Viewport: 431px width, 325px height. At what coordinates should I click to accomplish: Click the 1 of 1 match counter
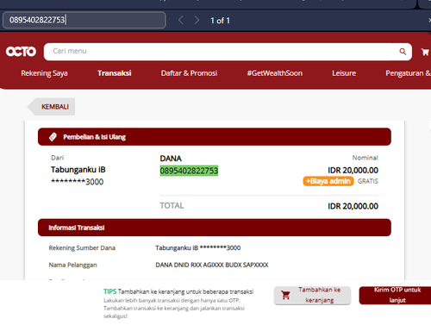point(220,21)
